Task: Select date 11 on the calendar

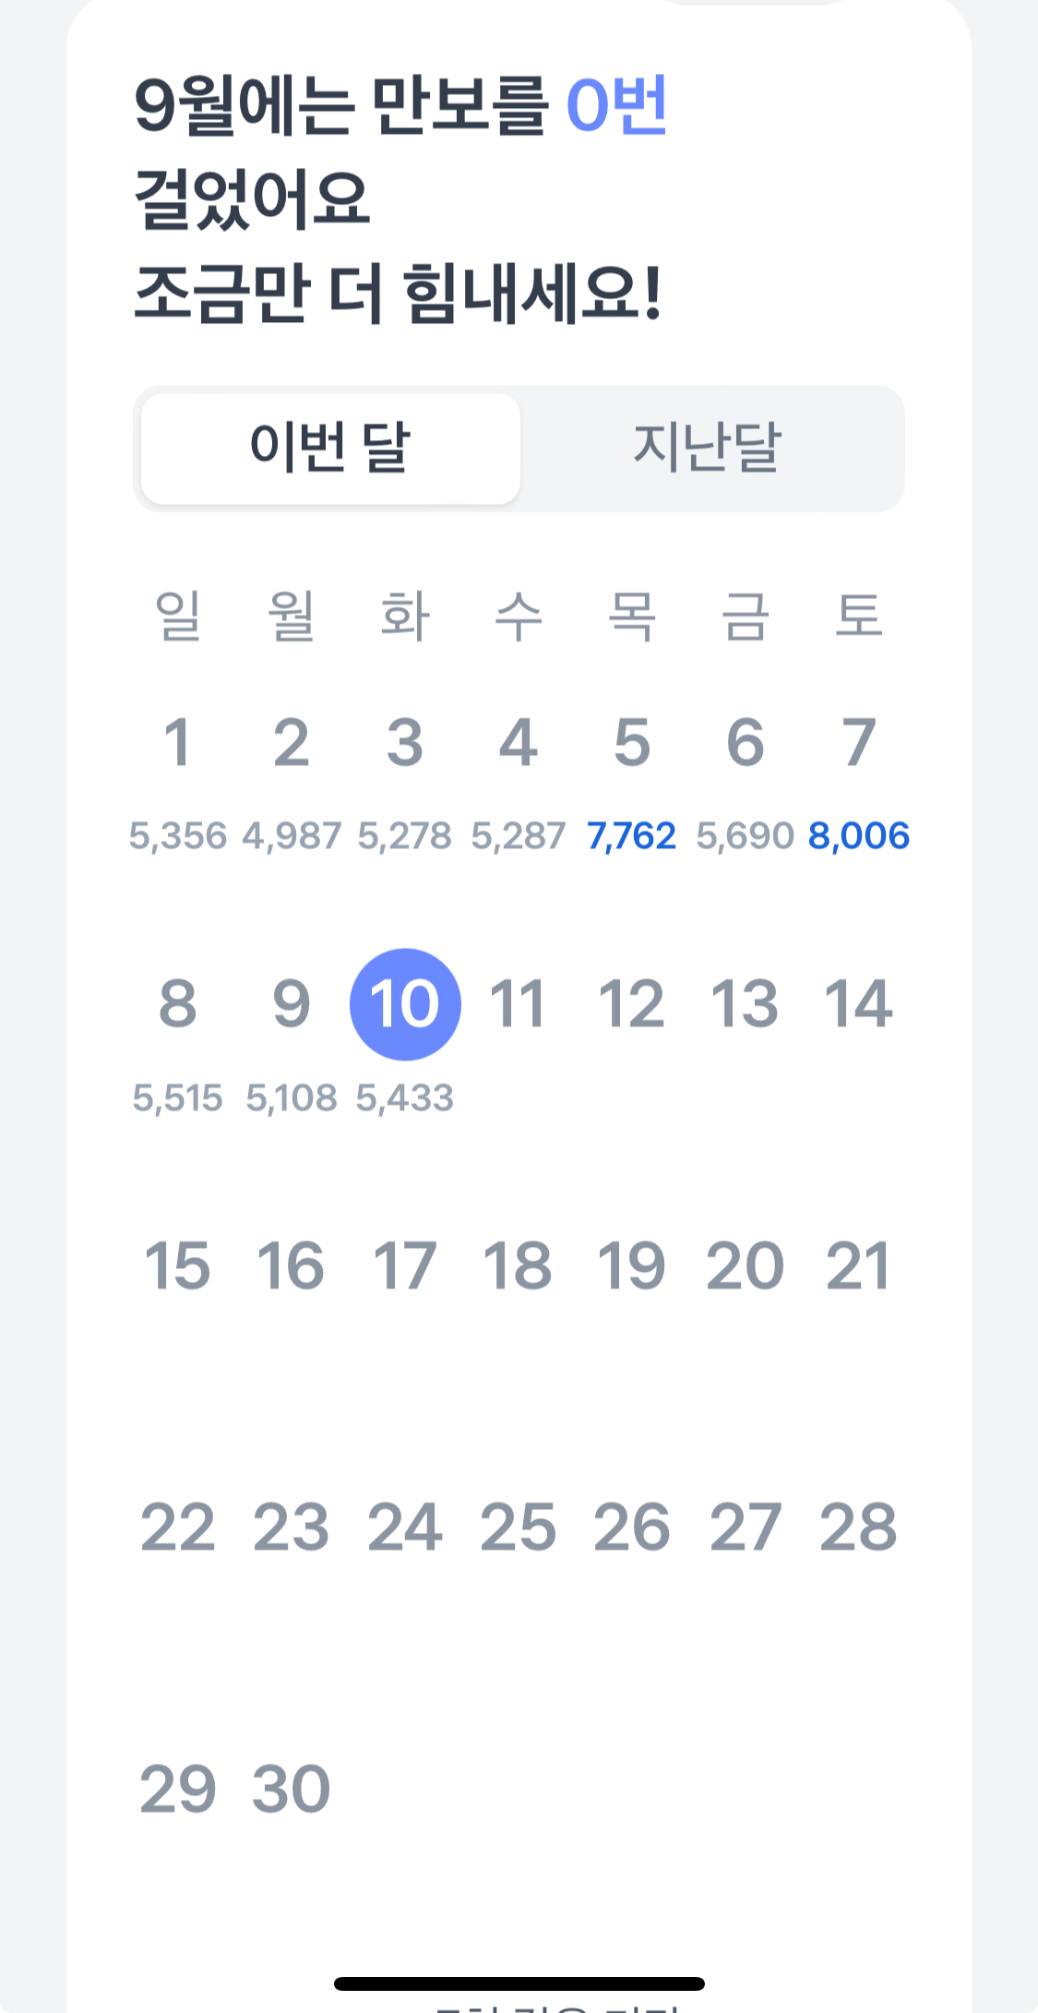Action: click(518, 1004)
